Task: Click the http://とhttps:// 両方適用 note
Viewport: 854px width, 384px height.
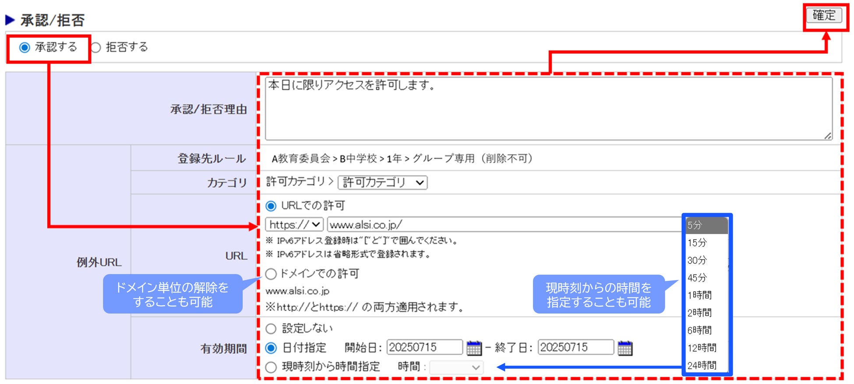Action: pyautogui.click(x=365, y=307)
